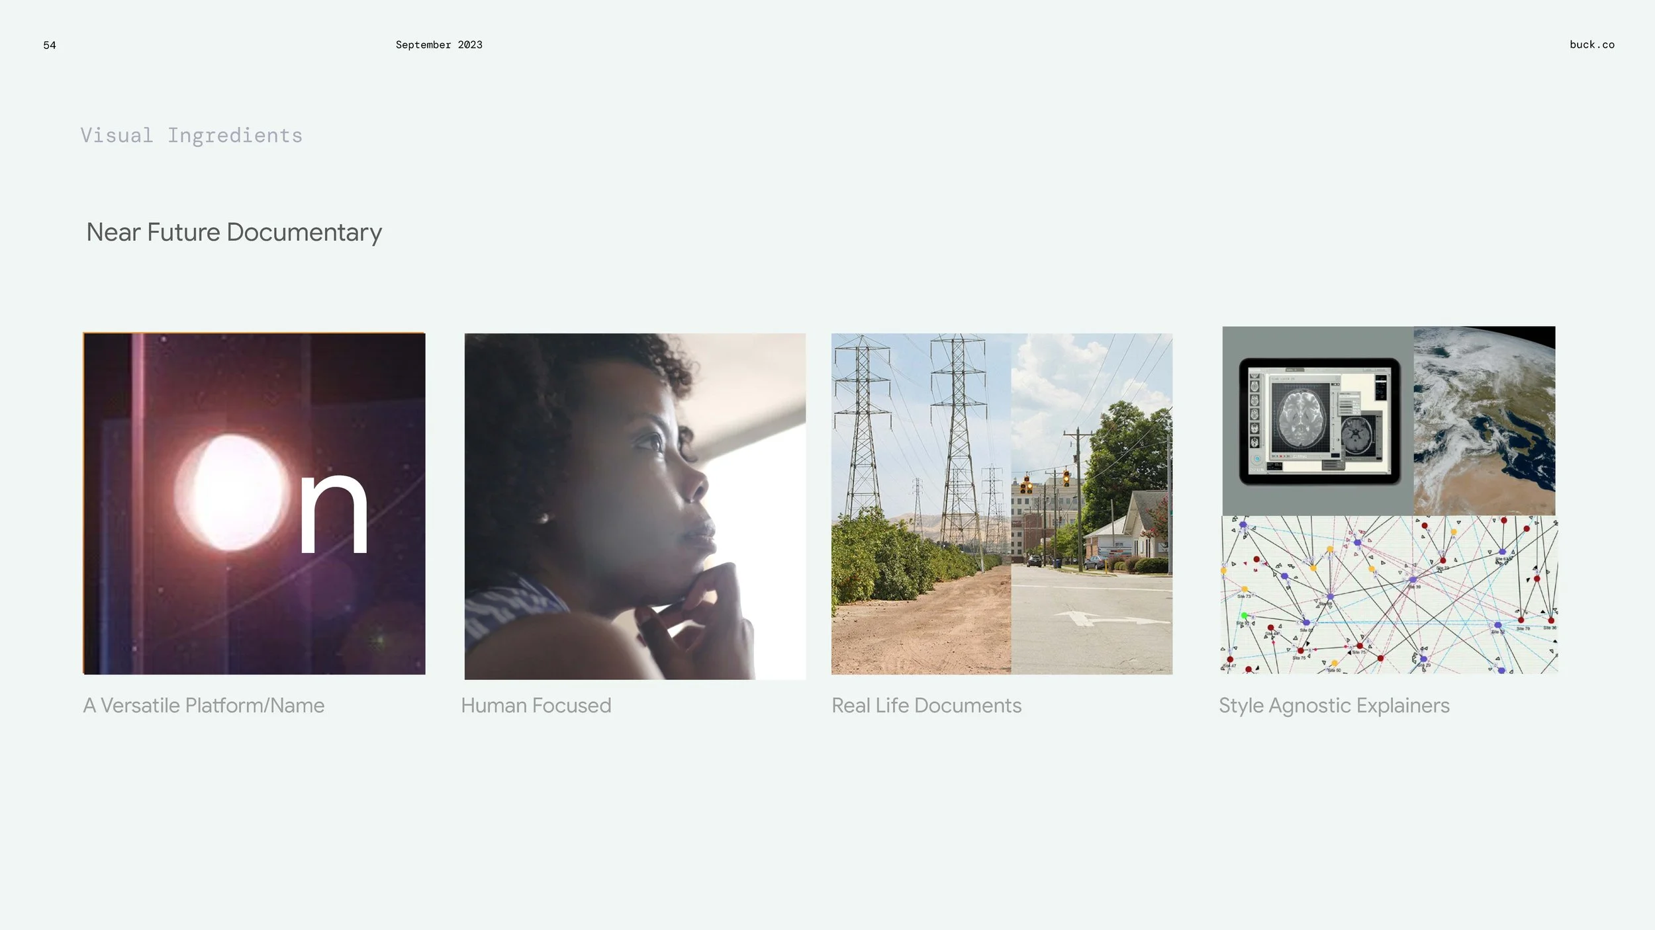Select the Earth satellite view image

pyautogui.click(x=1484, y=421)
